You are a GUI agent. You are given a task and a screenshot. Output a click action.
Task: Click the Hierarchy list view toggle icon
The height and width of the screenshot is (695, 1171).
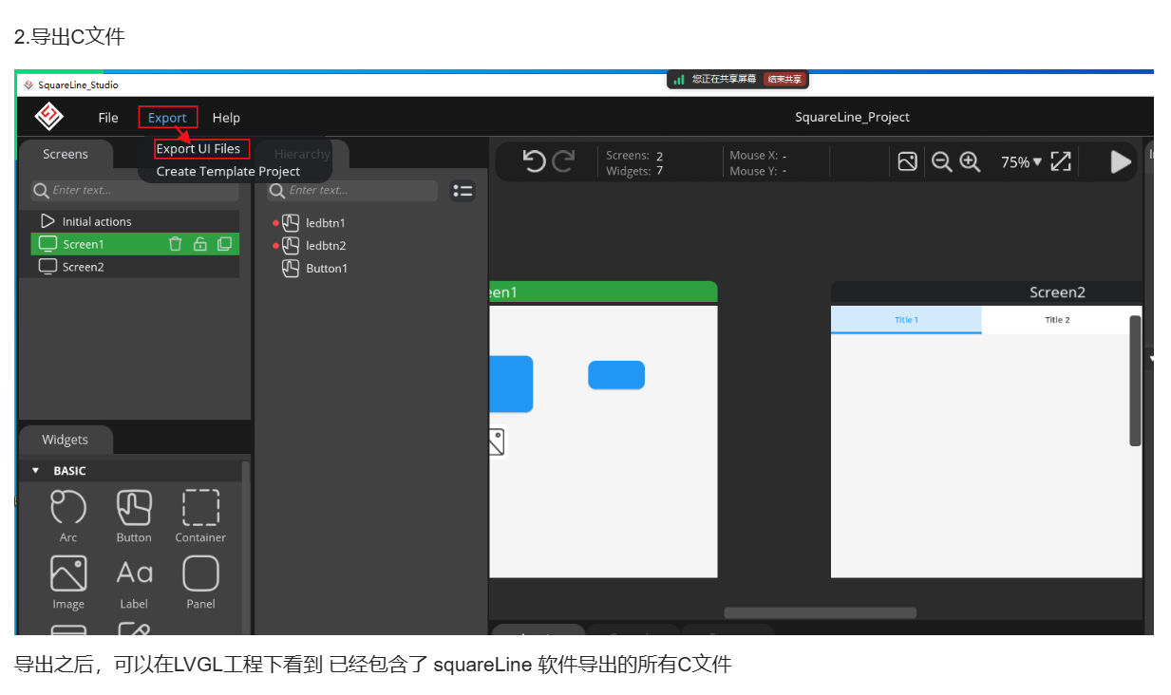tap(463, 191)
